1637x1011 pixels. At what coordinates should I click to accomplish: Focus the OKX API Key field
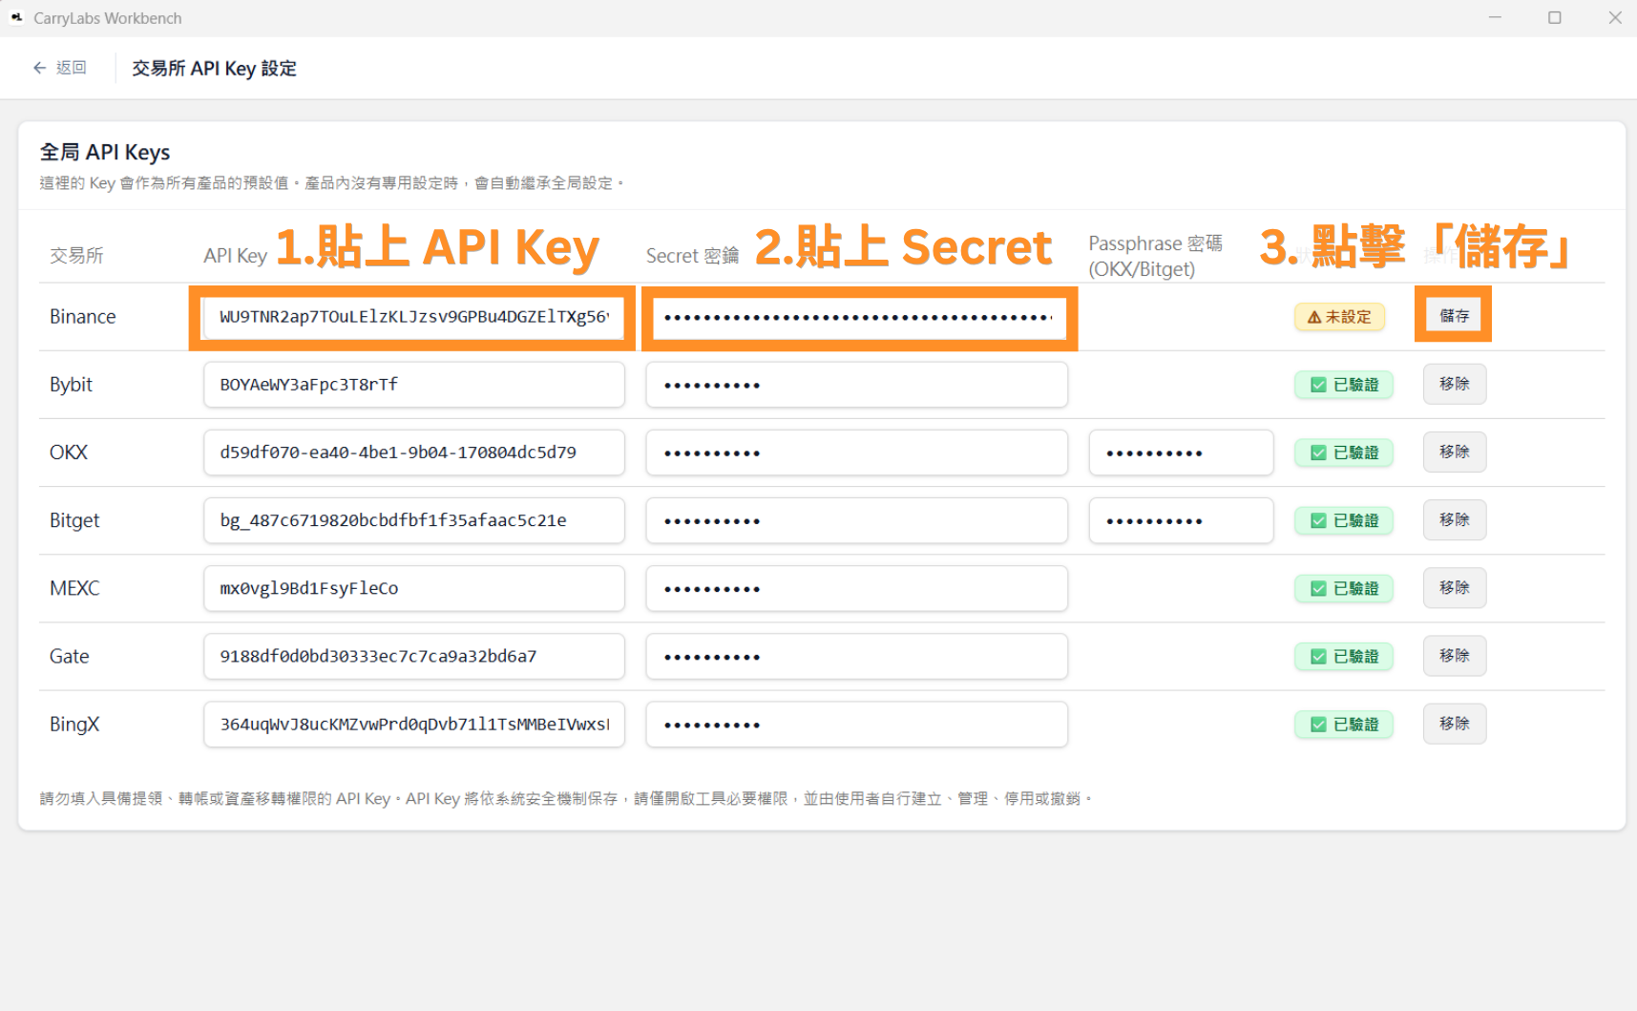413,453
